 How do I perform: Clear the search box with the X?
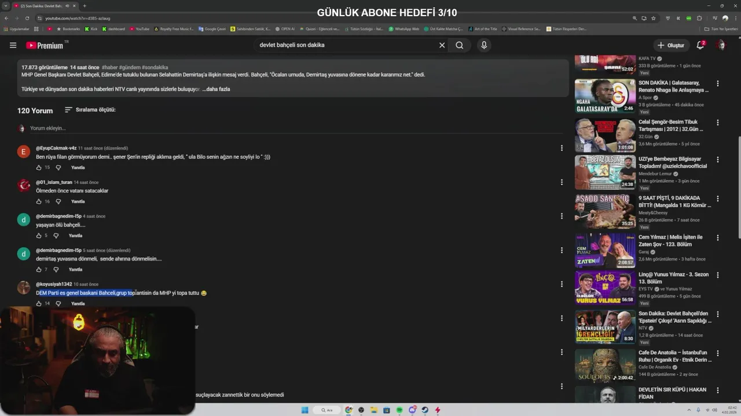(x=442, y=45)
